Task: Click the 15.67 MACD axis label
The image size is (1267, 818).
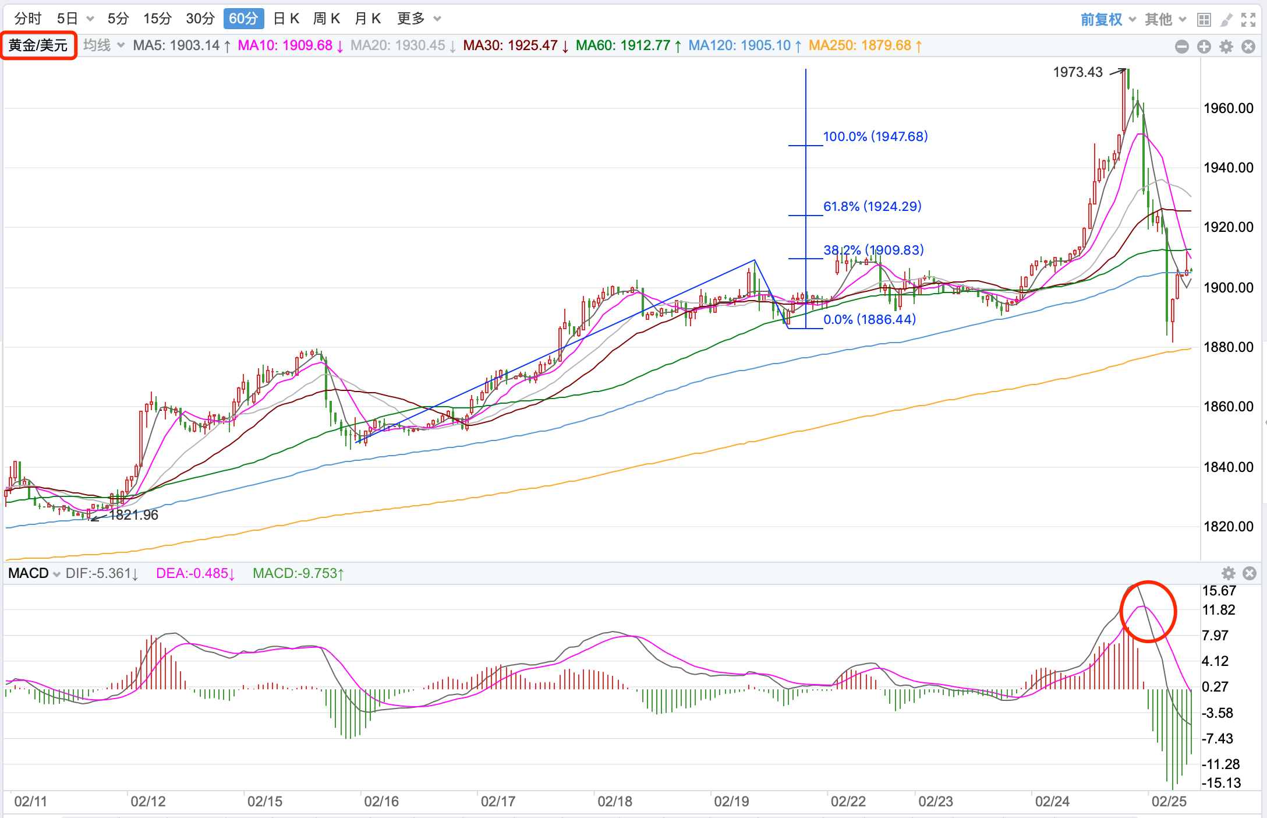Action: point(1219,591)
